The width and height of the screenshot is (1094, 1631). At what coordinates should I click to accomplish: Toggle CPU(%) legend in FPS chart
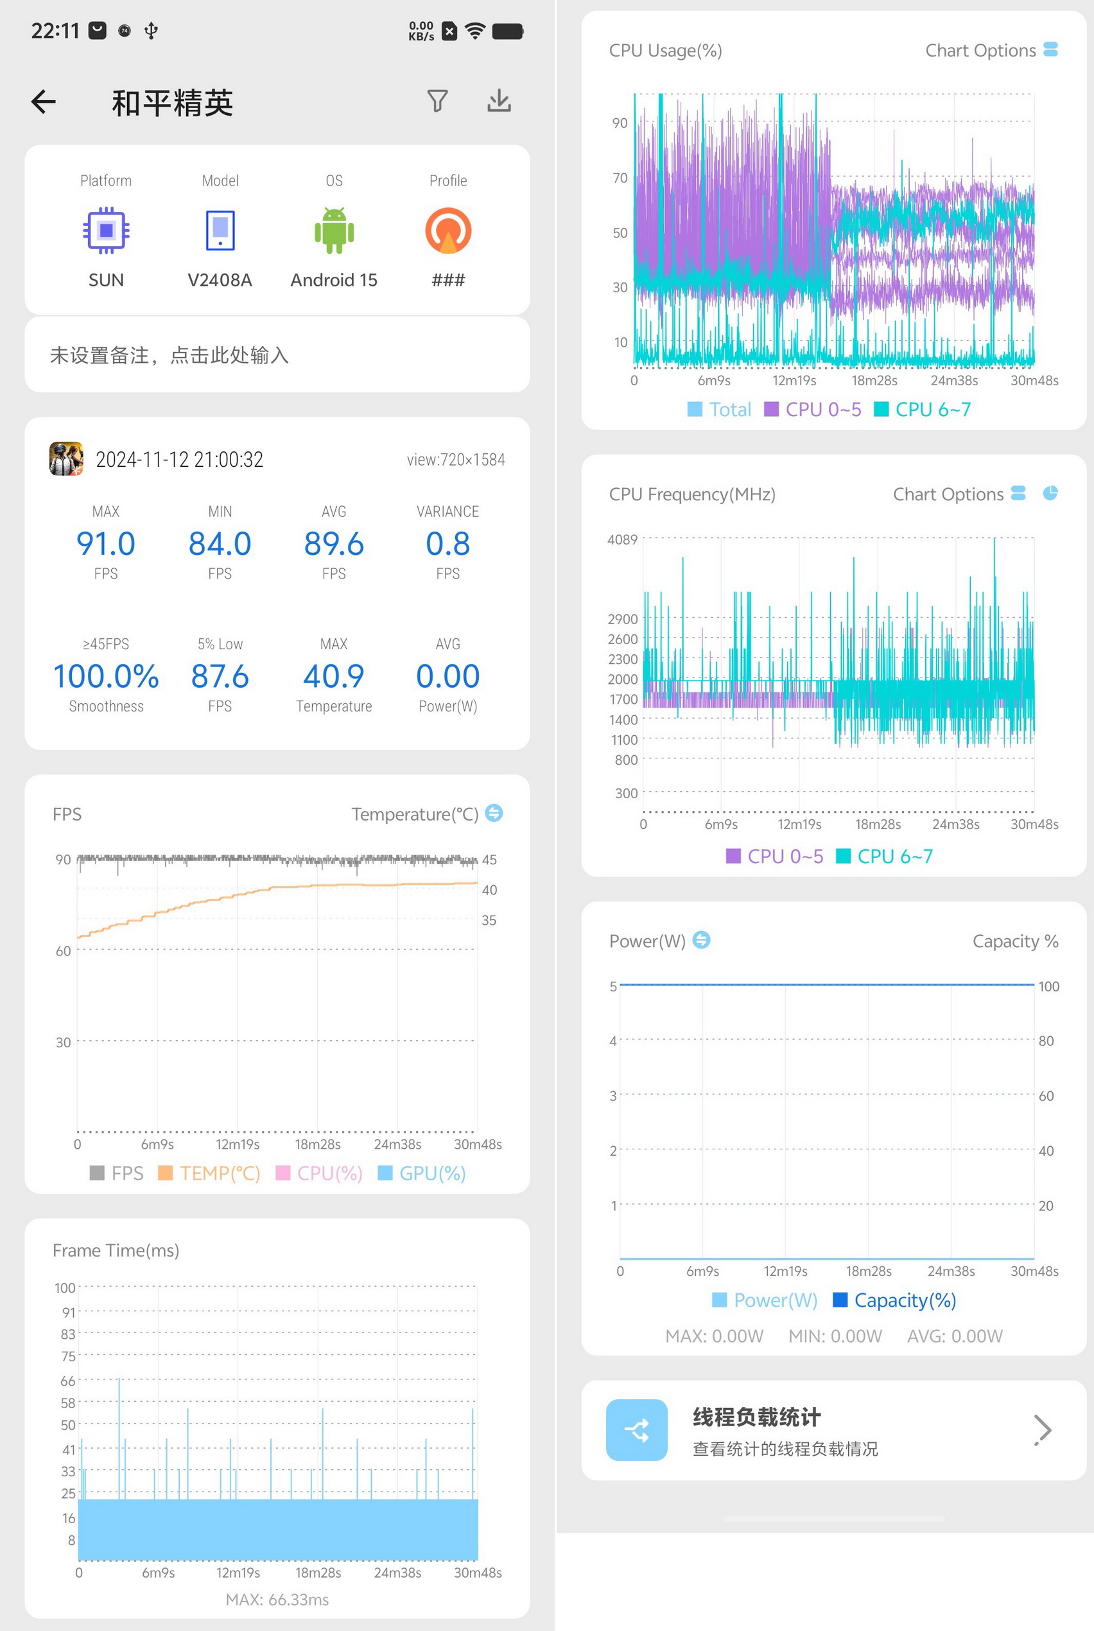[x=319, y=1173]
